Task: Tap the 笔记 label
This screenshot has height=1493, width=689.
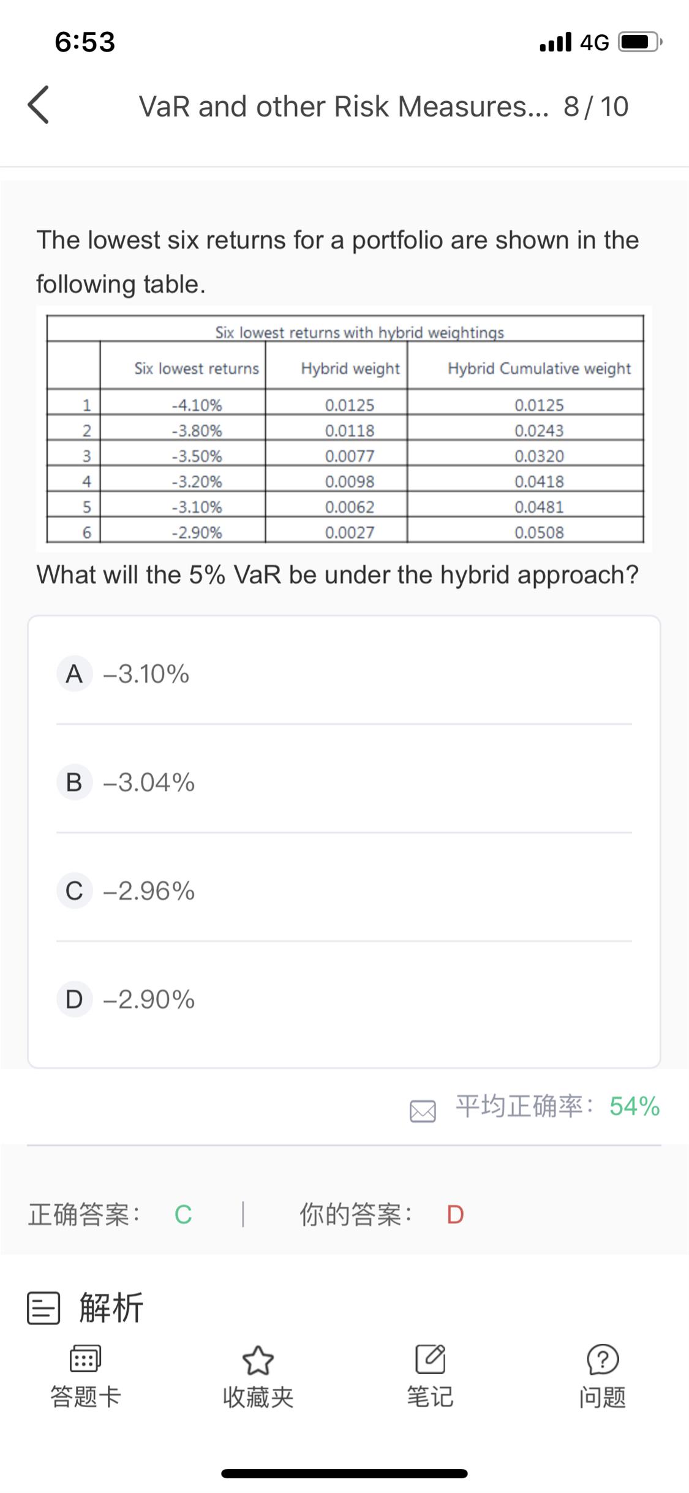Action: point(430,1397)
